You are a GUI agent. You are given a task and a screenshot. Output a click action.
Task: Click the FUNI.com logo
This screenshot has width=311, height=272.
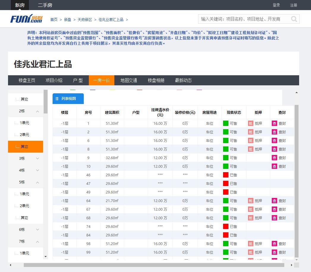click(27, 19)
